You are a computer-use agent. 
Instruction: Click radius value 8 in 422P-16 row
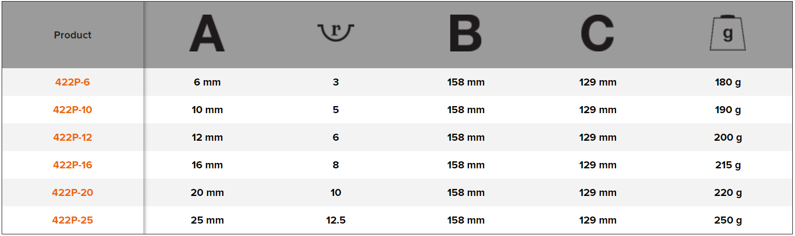(x=335, y=165)
